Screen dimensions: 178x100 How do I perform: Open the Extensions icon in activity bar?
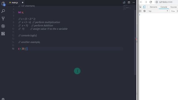click(3, 34)
